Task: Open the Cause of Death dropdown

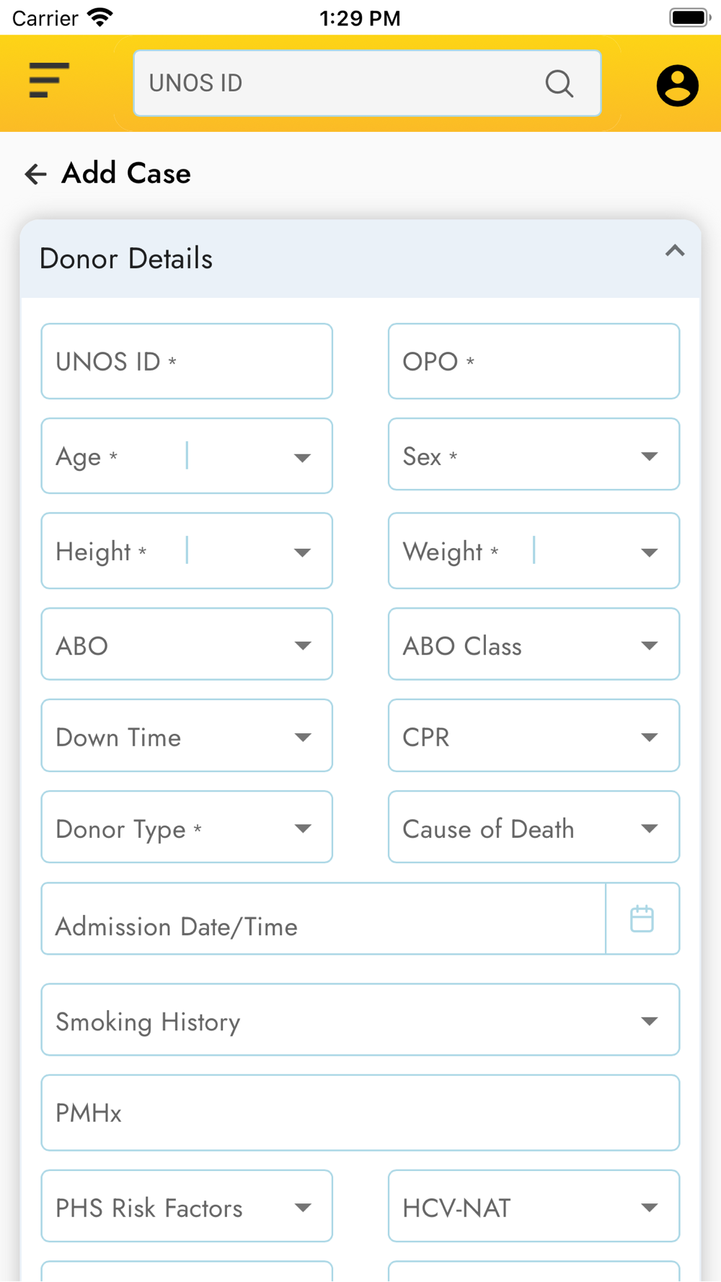Action: pyautogui.click(x=534, y=827)
